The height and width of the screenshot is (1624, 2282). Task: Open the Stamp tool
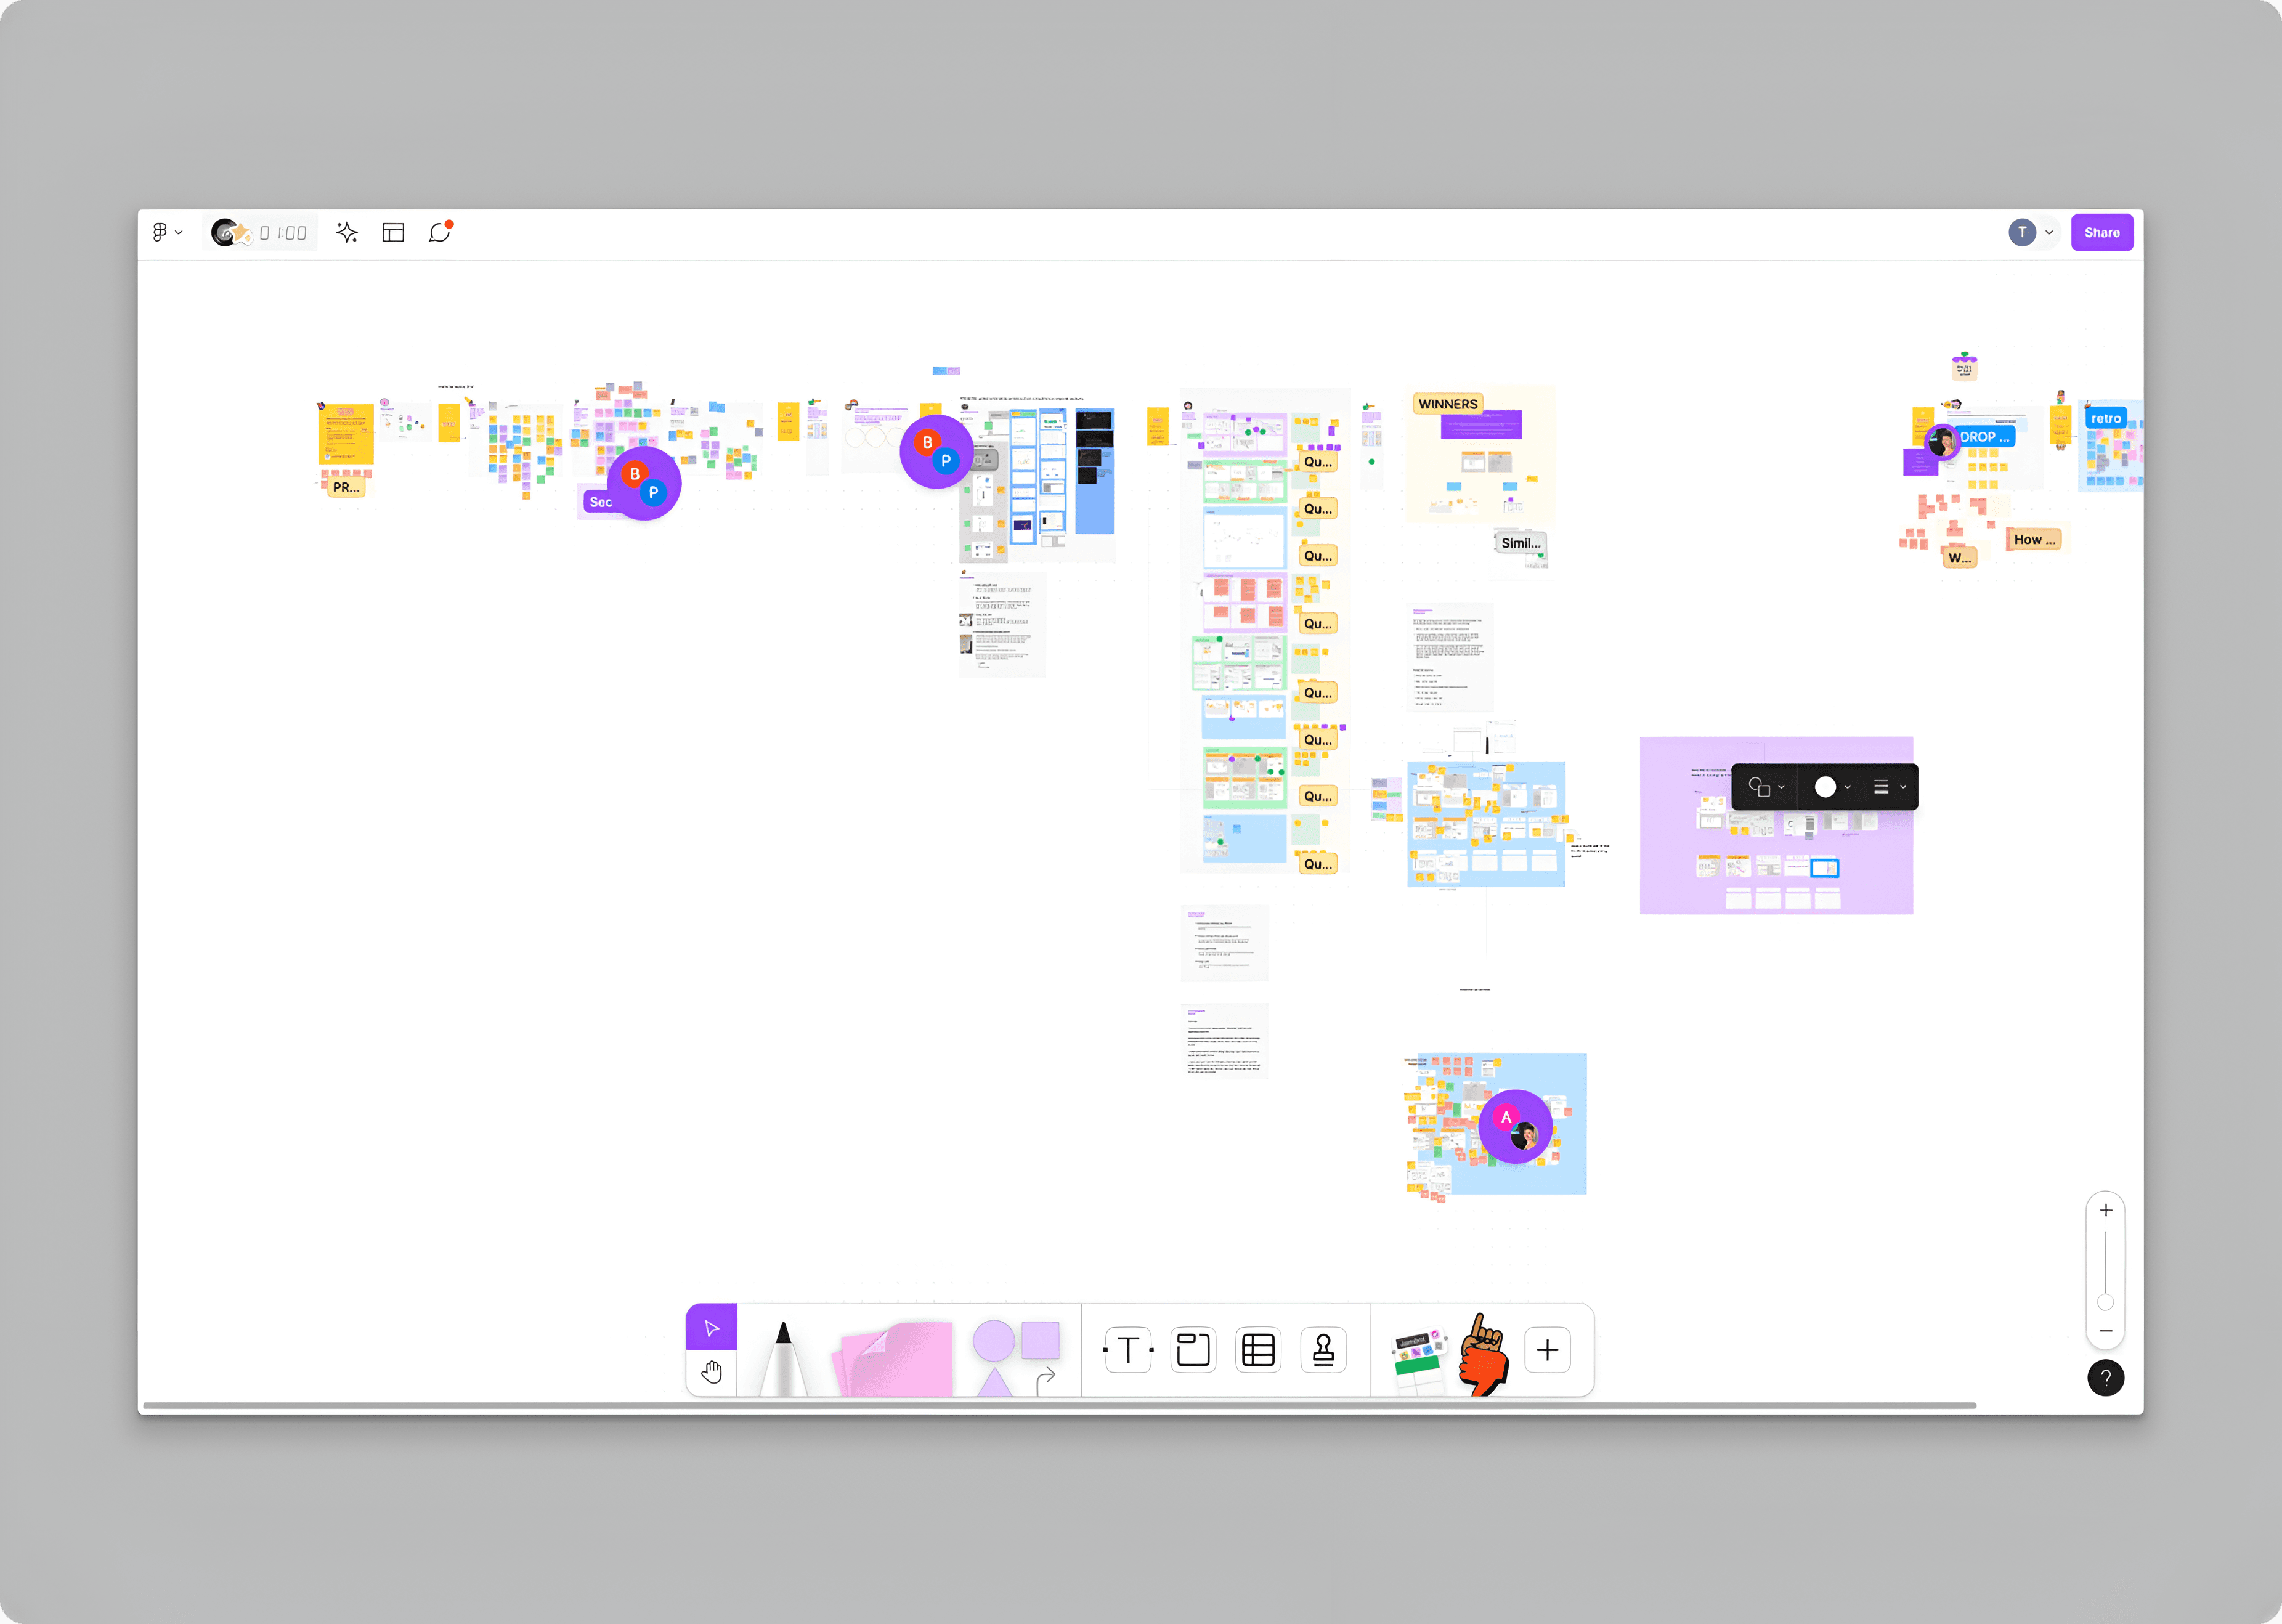click(x=1323, y=1350)
